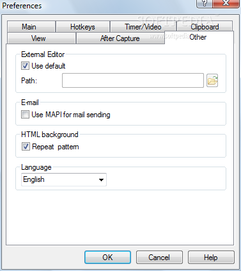Switch to the Main tab
This screenshot has height=271, width=241.
click(x=31, y=27)
